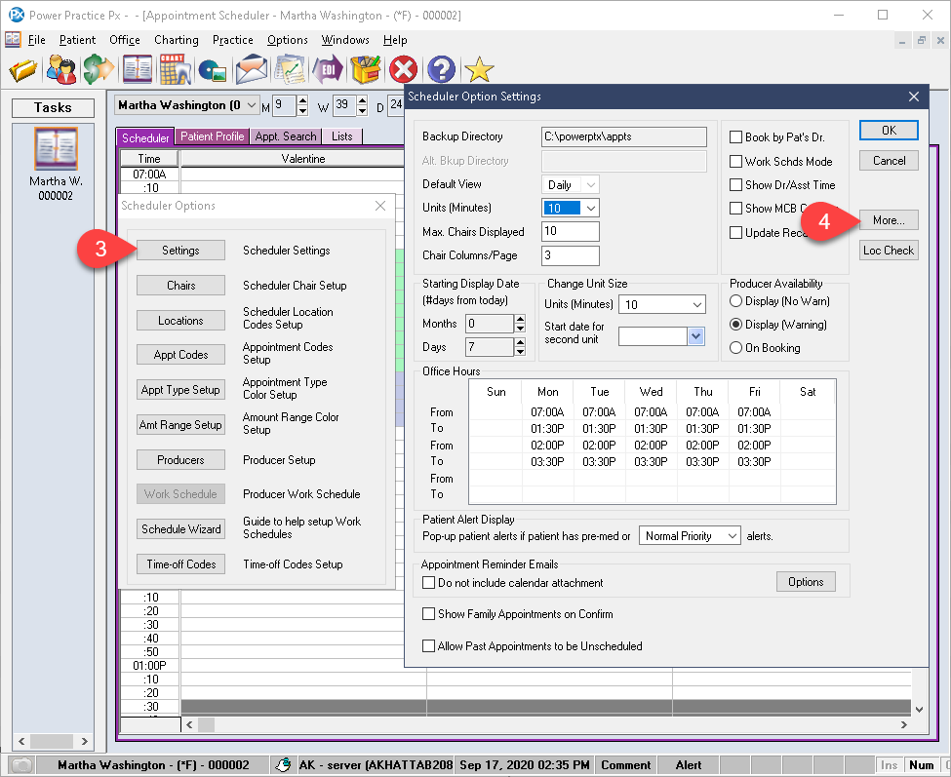
Task: Check Do not include calendar attachment
Action: click(x=429, y=583)
